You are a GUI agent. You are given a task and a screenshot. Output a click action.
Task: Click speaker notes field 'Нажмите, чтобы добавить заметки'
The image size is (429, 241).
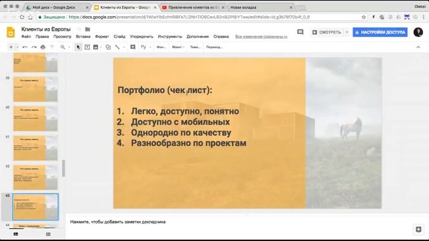118,222
